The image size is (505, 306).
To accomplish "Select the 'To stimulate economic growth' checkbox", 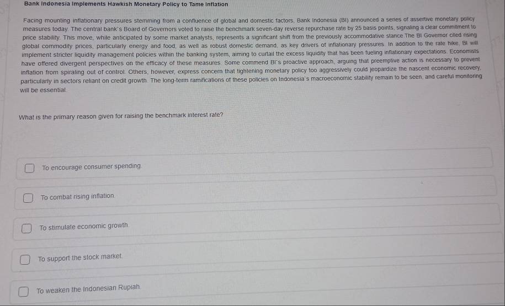I will click(26, 228).
